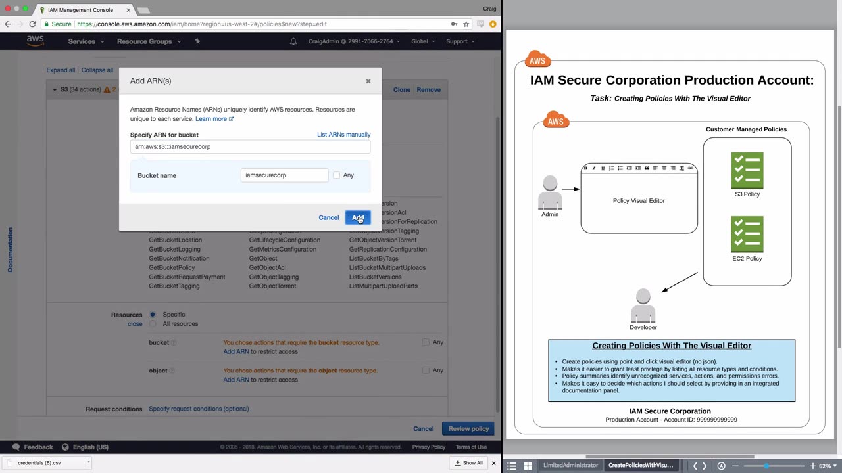Click the browser address bar URL
Screen dimensions: 842x473
click(x=201, y=24)
